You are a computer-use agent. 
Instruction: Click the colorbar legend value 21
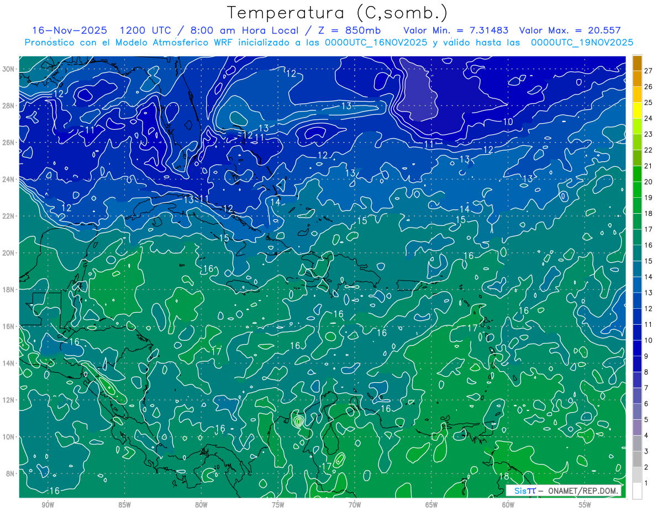coord(648,166)
